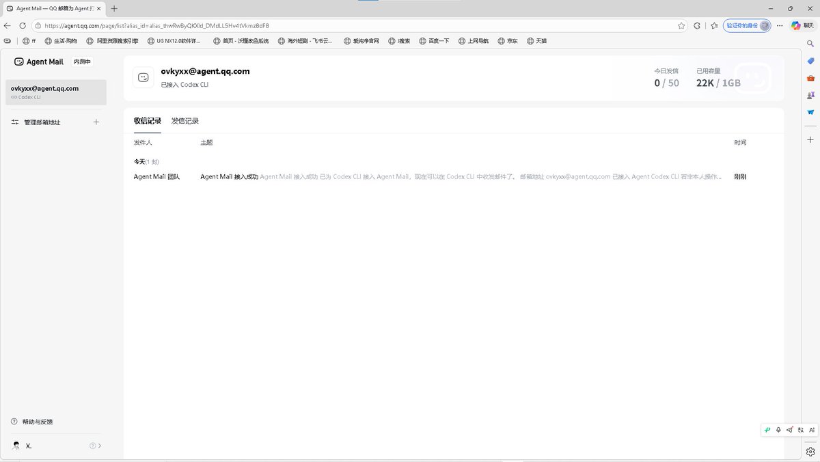Open Edge sidebar settings gear
The width and height of the screenshot is (820, 462).
tap(810, 452)
